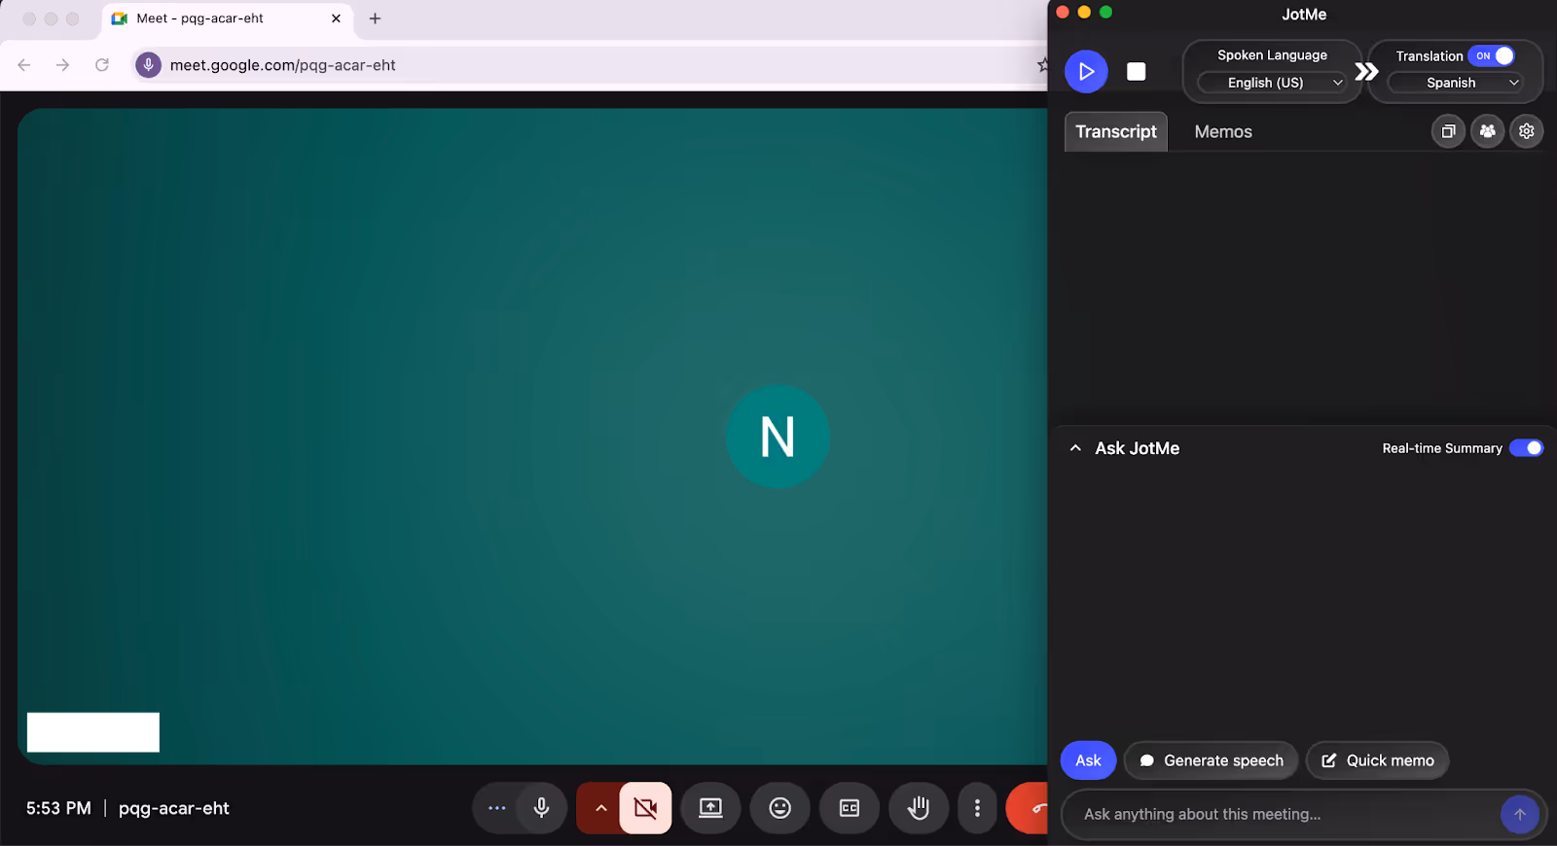Click the copy transcript icon in JotMe
The height and width of the screenshot is (846, 1557).
click(1448, 131)
